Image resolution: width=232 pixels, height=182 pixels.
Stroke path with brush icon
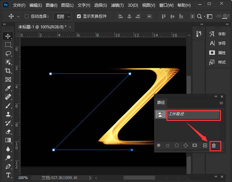click(168, 146)
